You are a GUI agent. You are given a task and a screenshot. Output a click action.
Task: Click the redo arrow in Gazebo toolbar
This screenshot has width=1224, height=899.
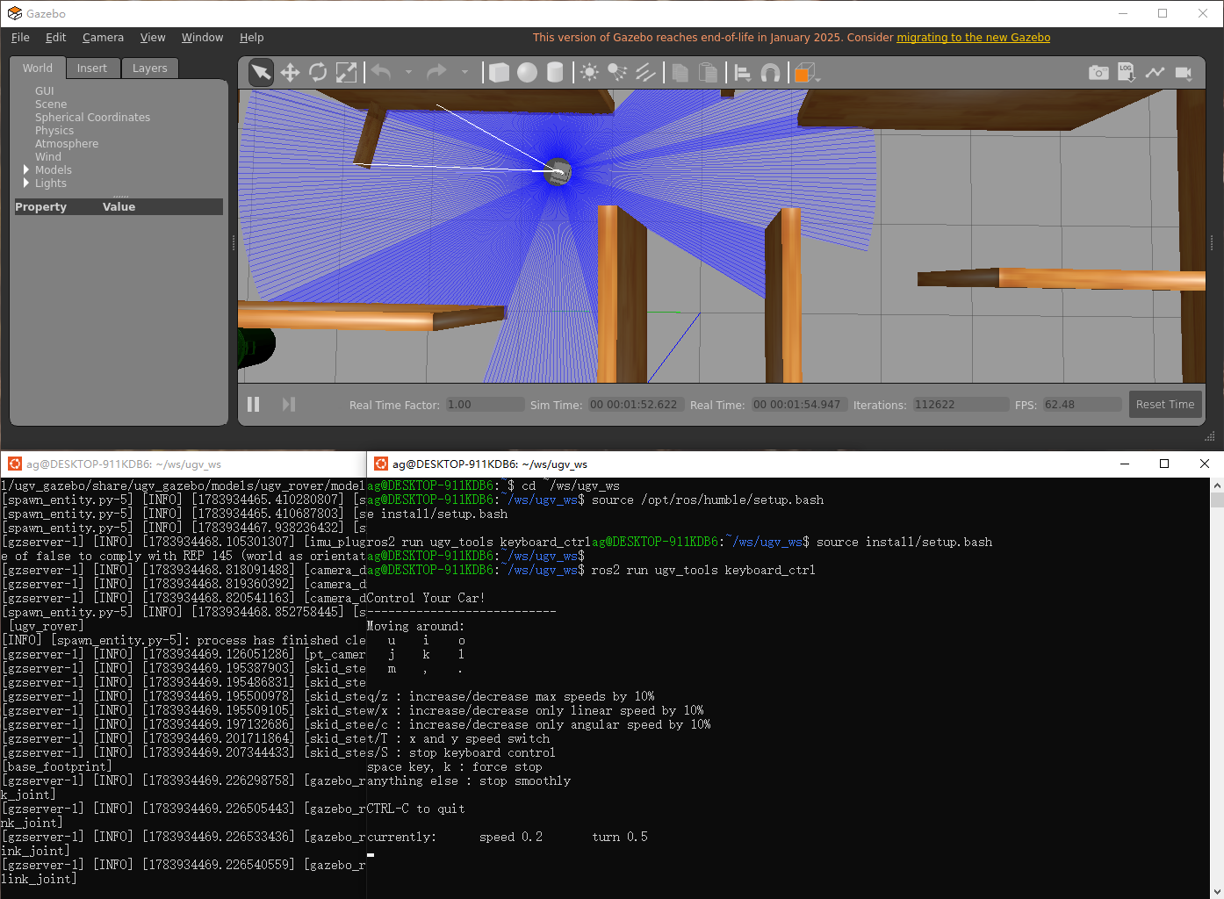436,72
